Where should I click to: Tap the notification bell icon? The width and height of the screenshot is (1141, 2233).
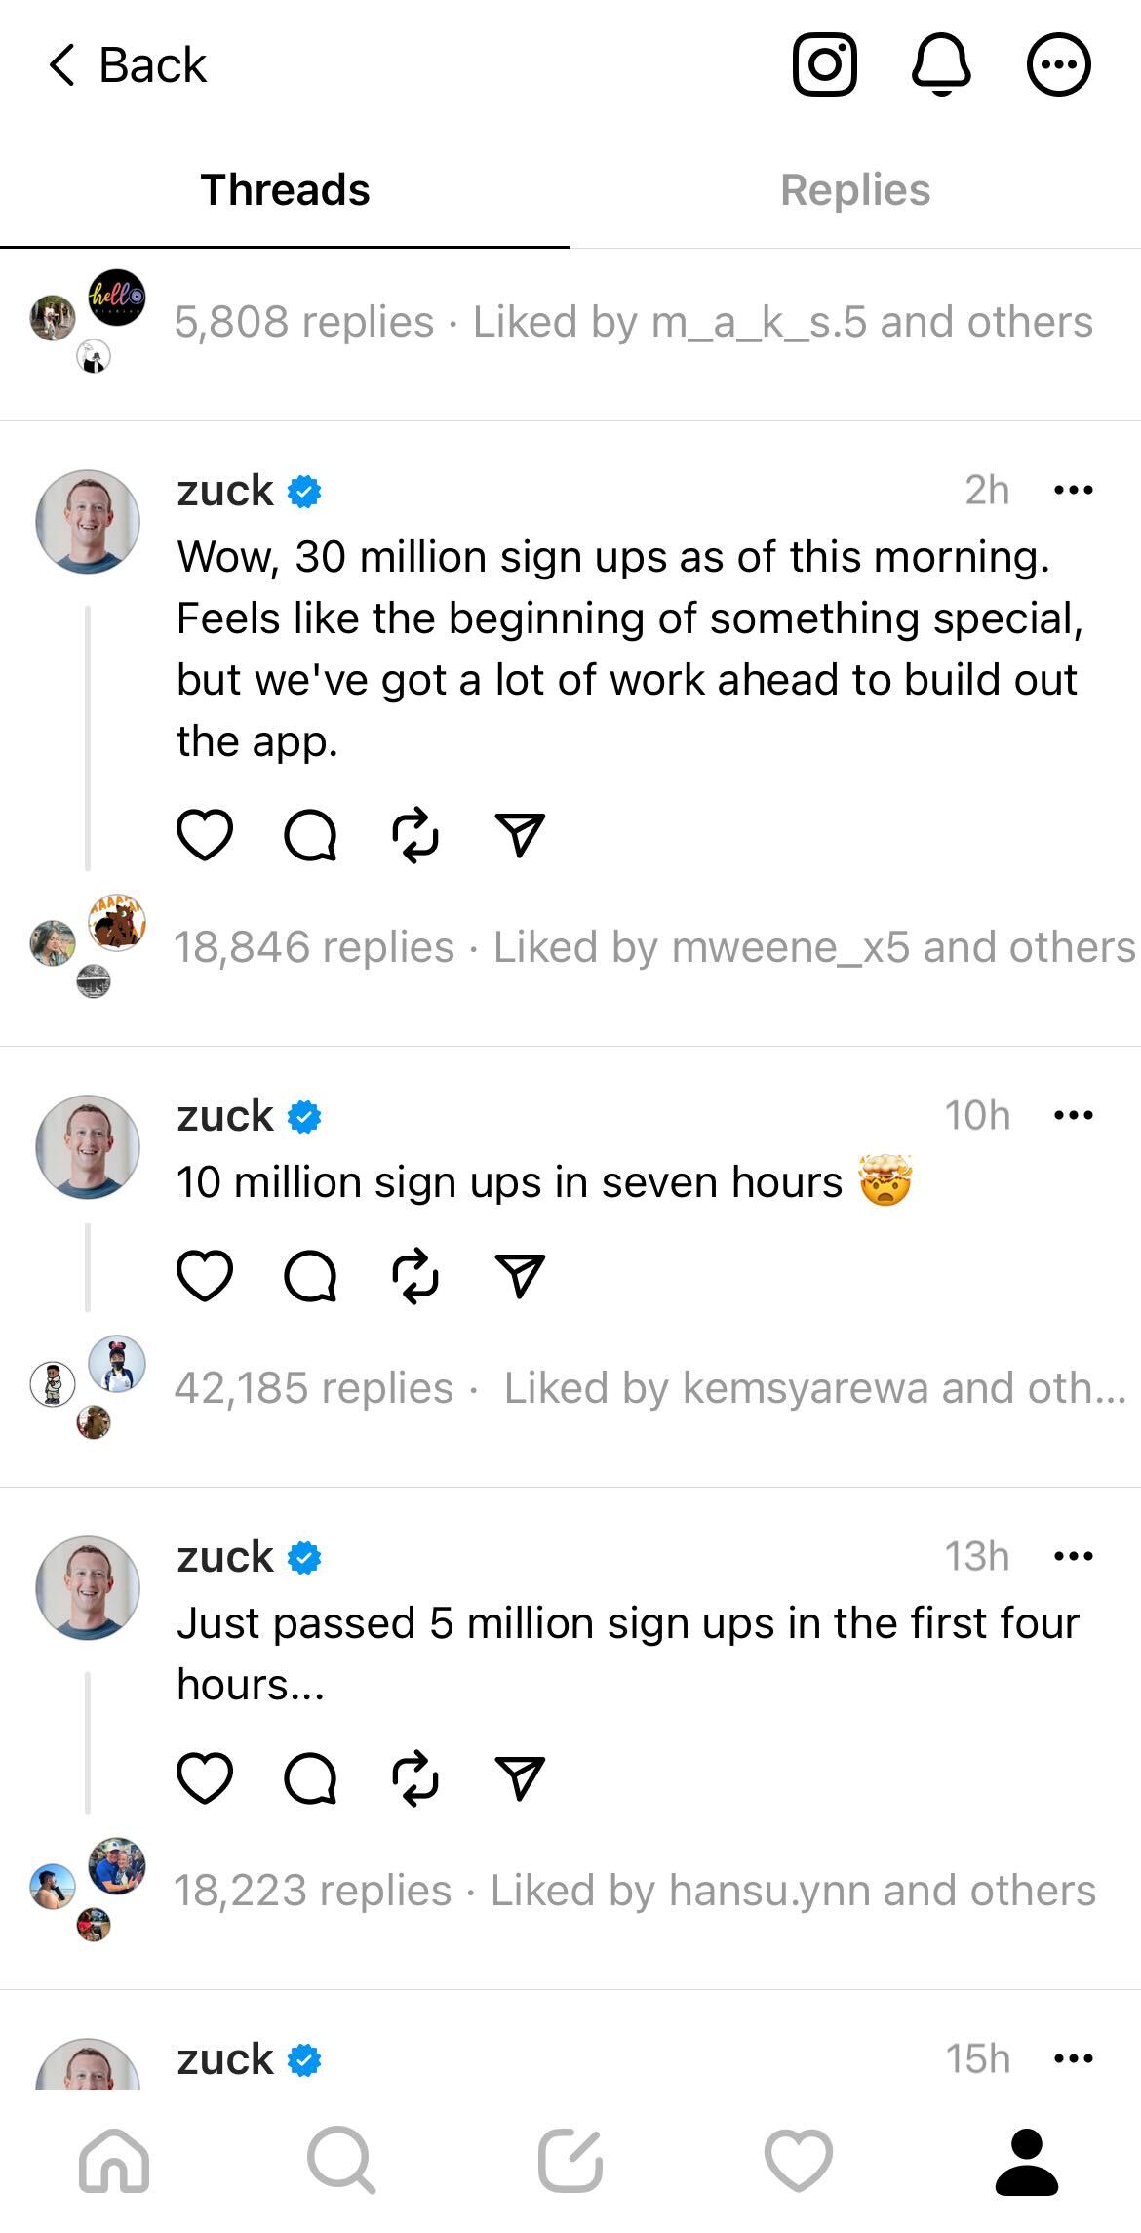941,65
